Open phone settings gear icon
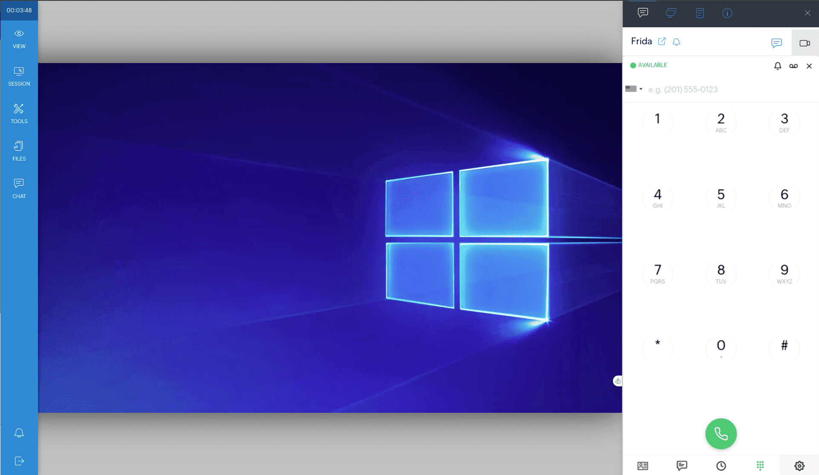 point(799,466)
